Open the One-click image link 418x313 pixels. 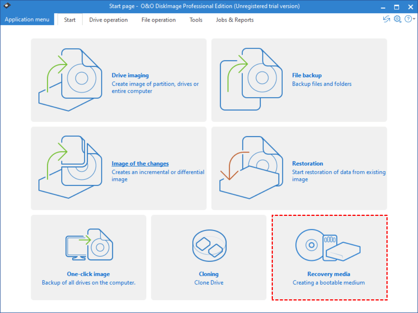click(89, 274)
